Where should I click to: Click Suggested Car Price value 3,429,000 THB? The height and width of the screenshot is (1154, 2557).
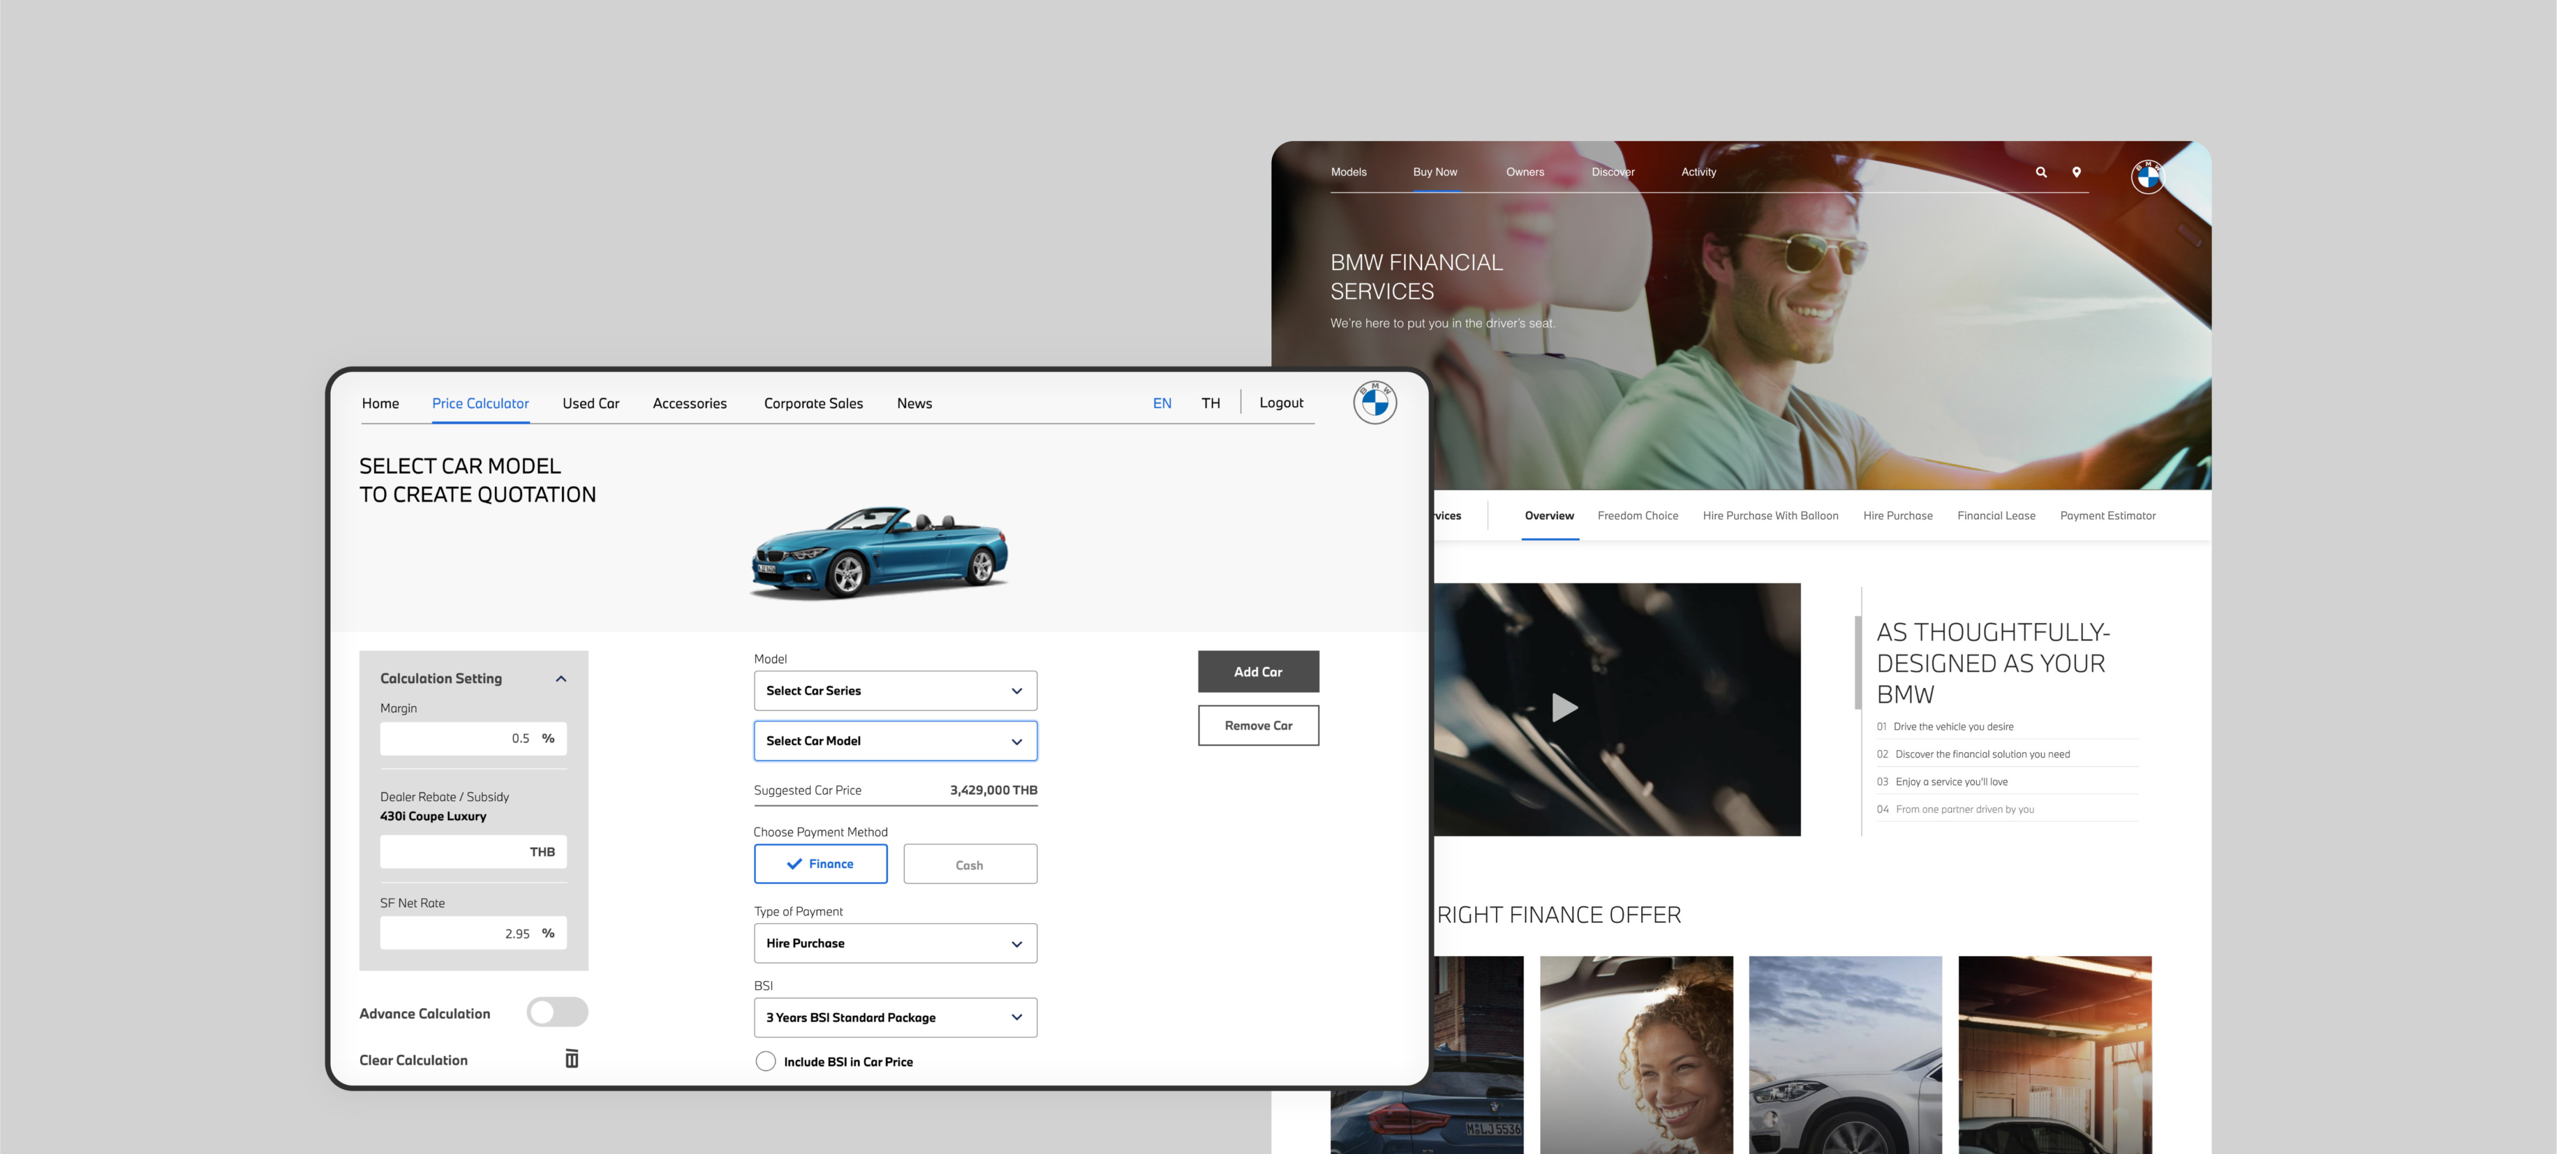pos(993,790)
